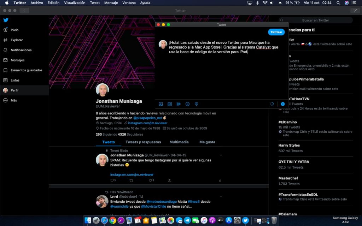The image size is (362, 226).
Task: Select the Me gusta tab
Action: coord(207,142)
